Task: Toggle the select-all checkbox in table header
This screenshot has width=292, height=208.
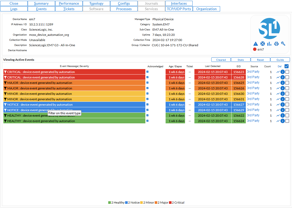Action: tap(287, 66)
